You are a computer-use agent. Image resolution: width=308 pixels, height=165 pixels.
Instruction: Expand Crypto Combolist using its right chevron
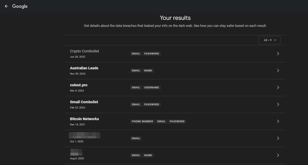tap(278, 54)
